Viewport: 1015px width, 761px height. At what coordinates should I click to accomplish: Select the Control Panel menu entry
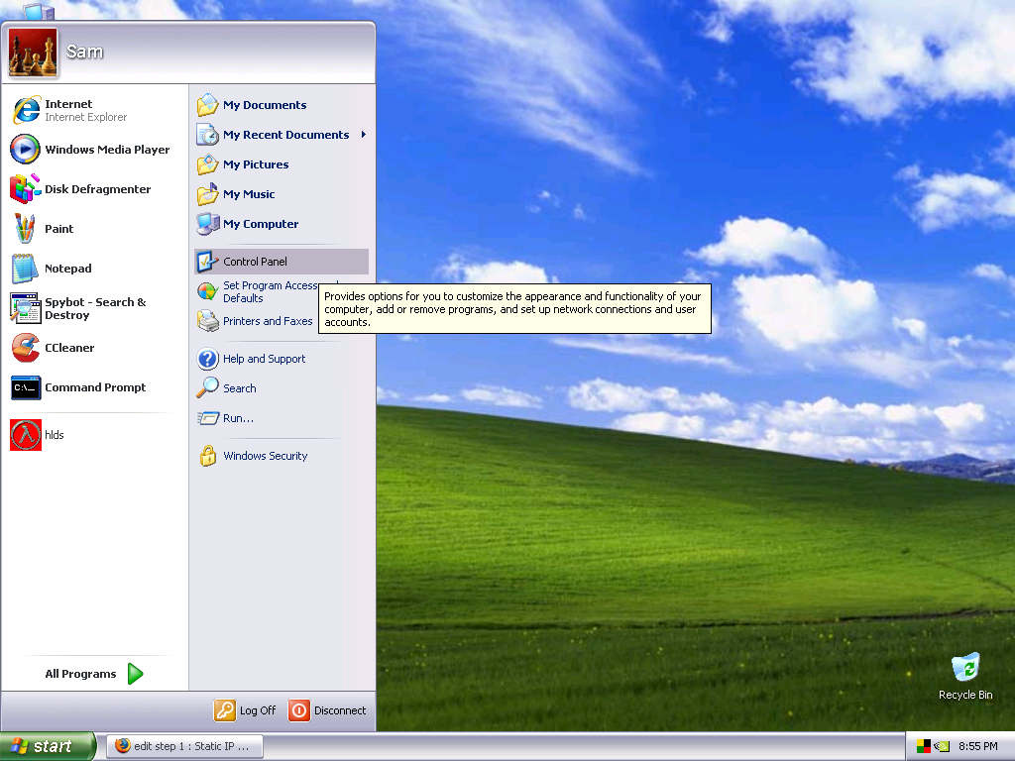coord(282,262)
